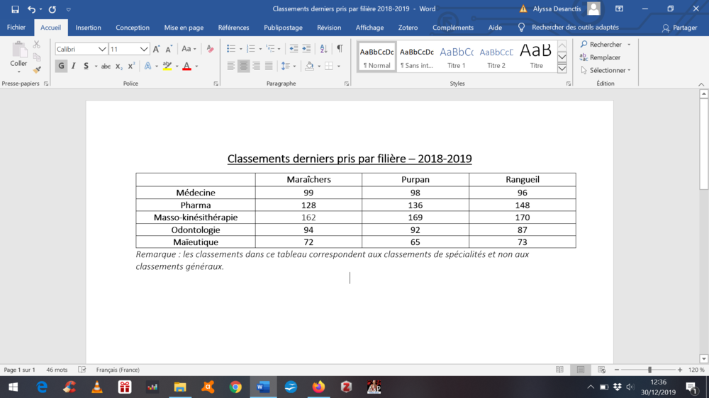Toggle strikethrough abc formatting
Image resolution: width=709 pixels, height=398 pixels.
point(106,66)
